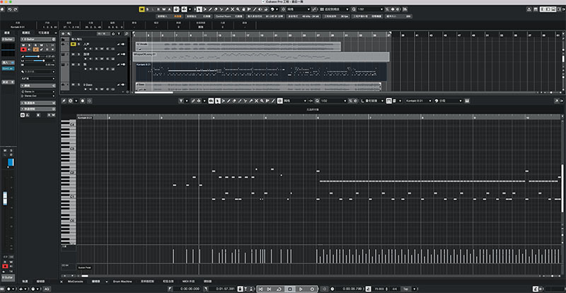Viewport: 566px width, 293px height.
Task: Select the arrow tool in Key Editor toolbar
Action: [x=218, y=100]
